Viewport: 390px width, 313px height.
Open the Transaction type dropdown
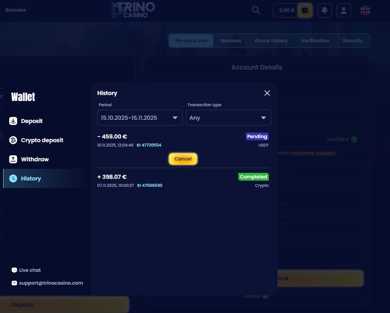coord(228,118)
